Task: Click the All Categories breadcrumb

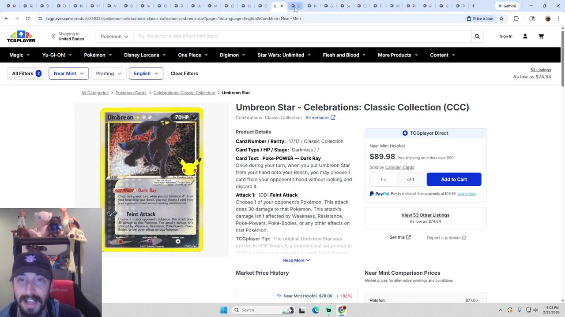Action: click(x=95, y=93)
